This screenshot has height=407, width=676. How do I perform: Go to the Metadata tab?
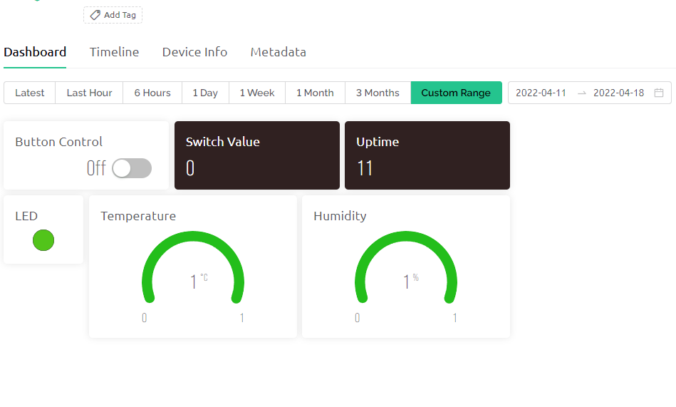(278, 52)
